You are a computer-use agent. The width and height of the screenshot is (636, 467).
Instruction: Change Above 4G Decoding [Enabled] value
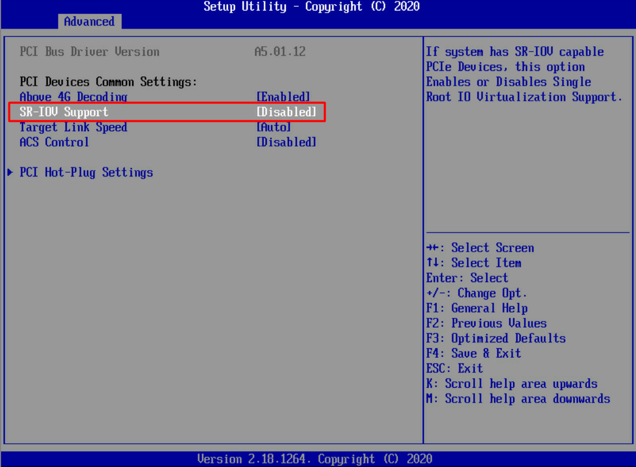coord(283,97)
